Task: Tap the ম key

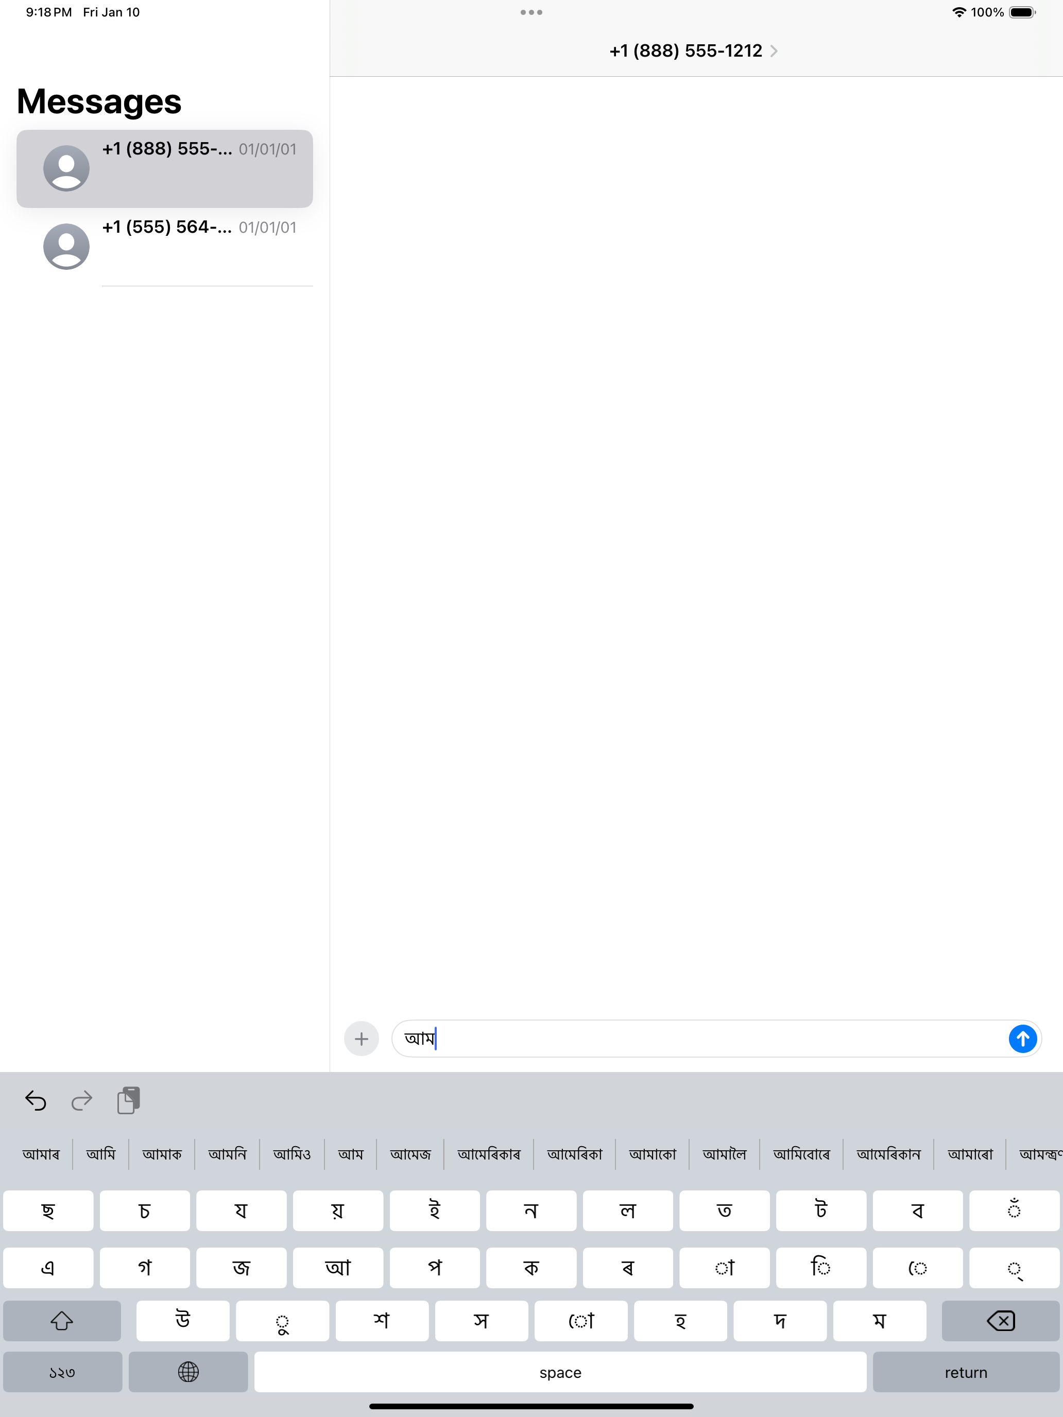Action: [880, 1320]
